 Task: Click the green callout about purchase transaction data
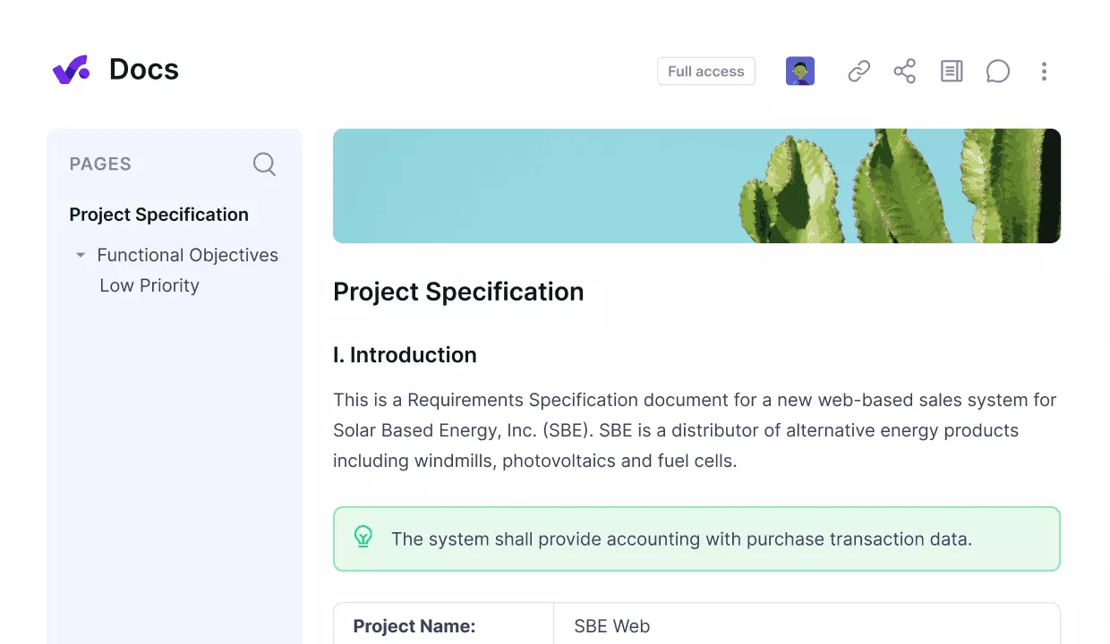pyautogui.click(x=696, y=538)
